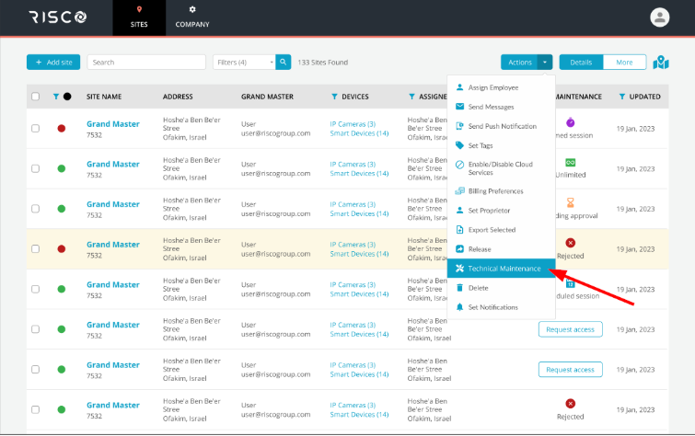This screenshot has width=695, height=436.
Task: Click the Updated column filter icon
Action: tap(622, 97)
